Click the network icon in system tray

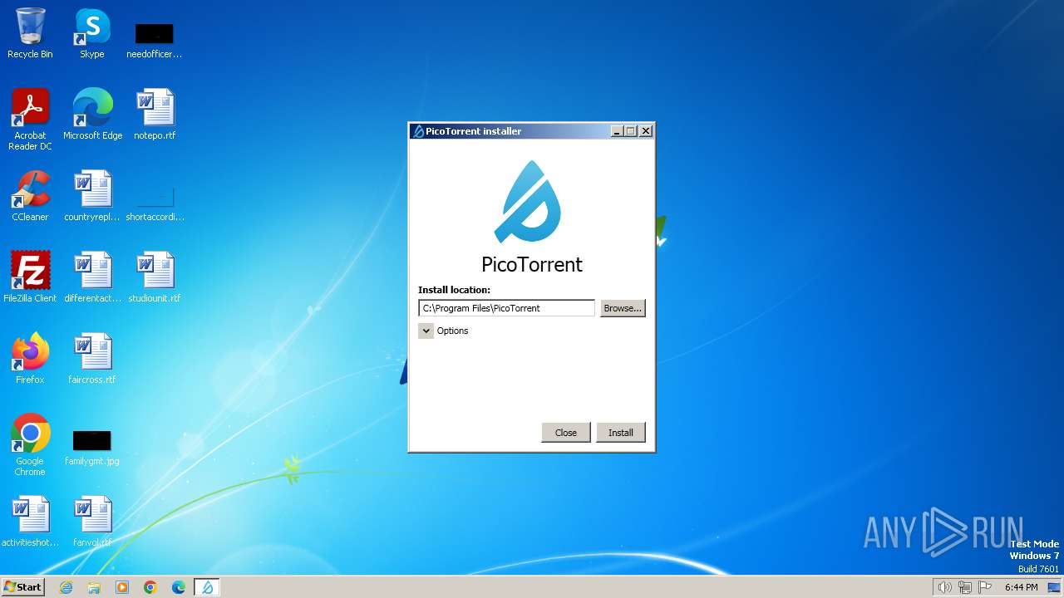pos(965,587)
